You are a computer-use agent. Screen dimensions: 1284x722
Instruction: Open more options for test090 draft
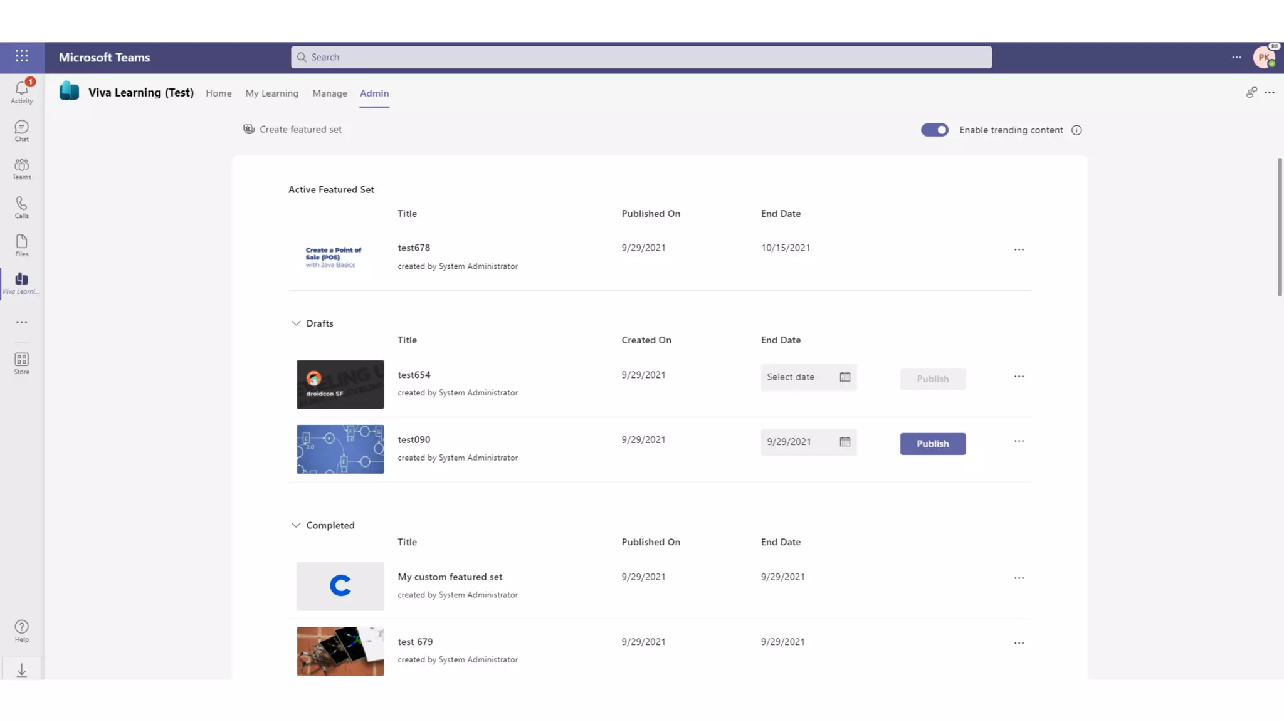click(x=1019, y=441)
